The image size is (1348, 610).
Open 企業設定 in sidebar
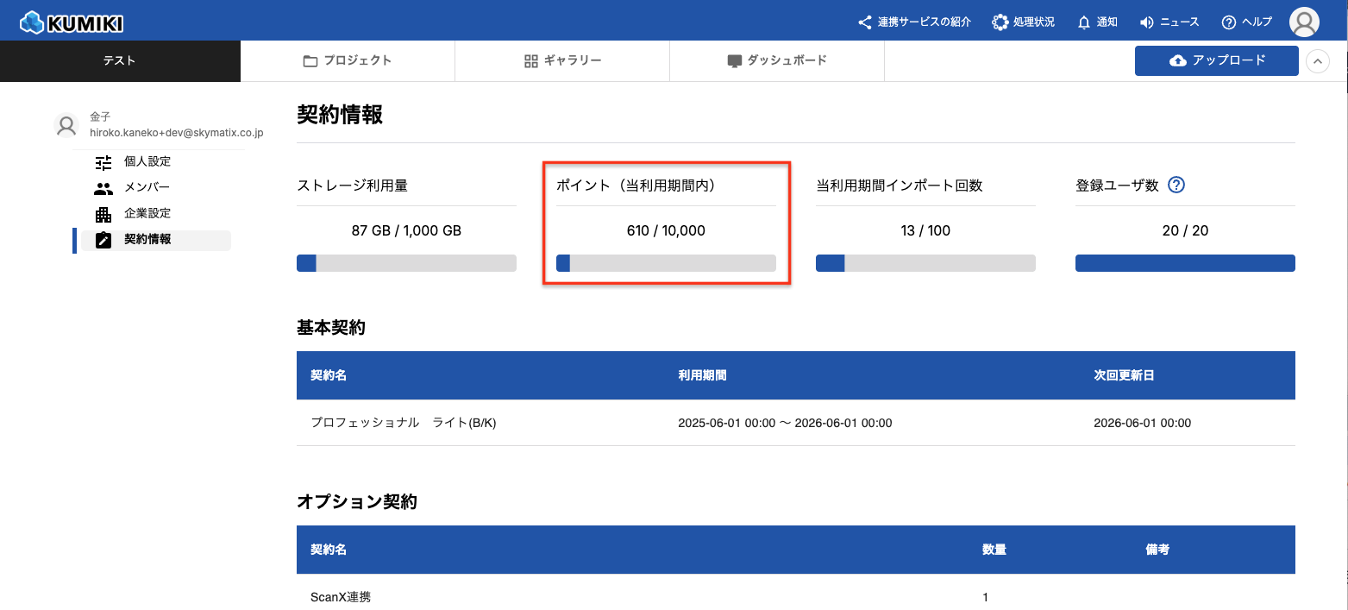pos(147,213)
